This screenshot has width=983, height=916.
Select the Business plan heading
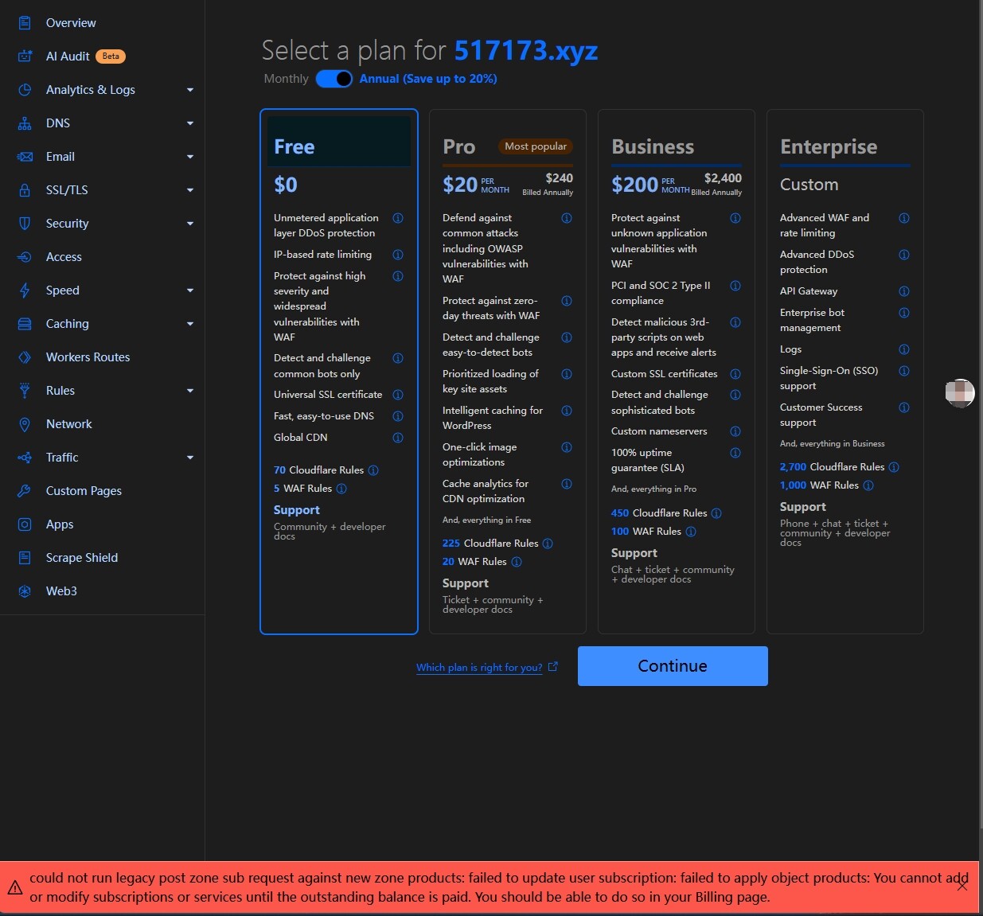click(x=653, y=147)
